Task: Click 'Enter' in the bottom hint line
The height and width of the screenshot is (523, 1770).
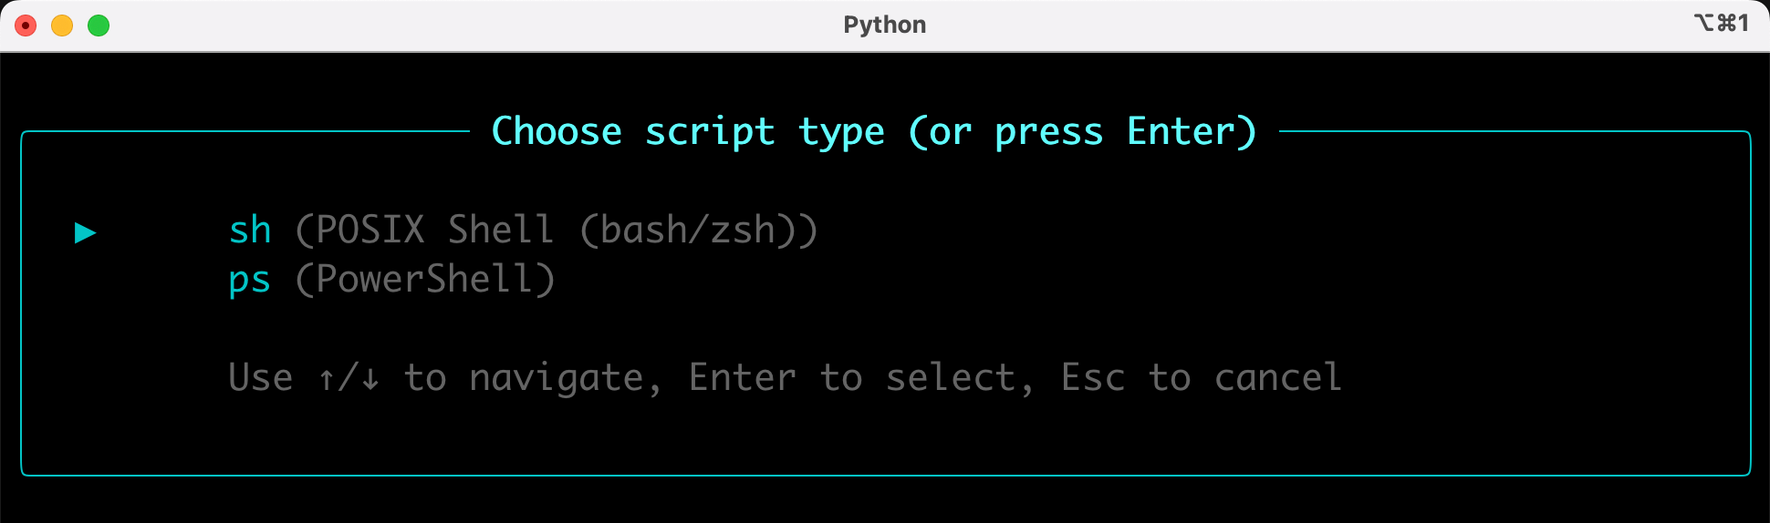Action: (x=742, y=378)
